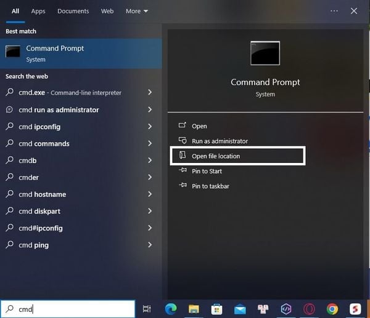Image resolution: width=370 pixels, height=318 pixels.
Task: Choose Open file location
Action: coord(237,156)
